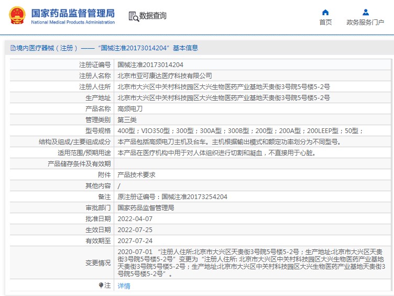
Task: Click the 生效日期 row label
Action: (98, 230)
